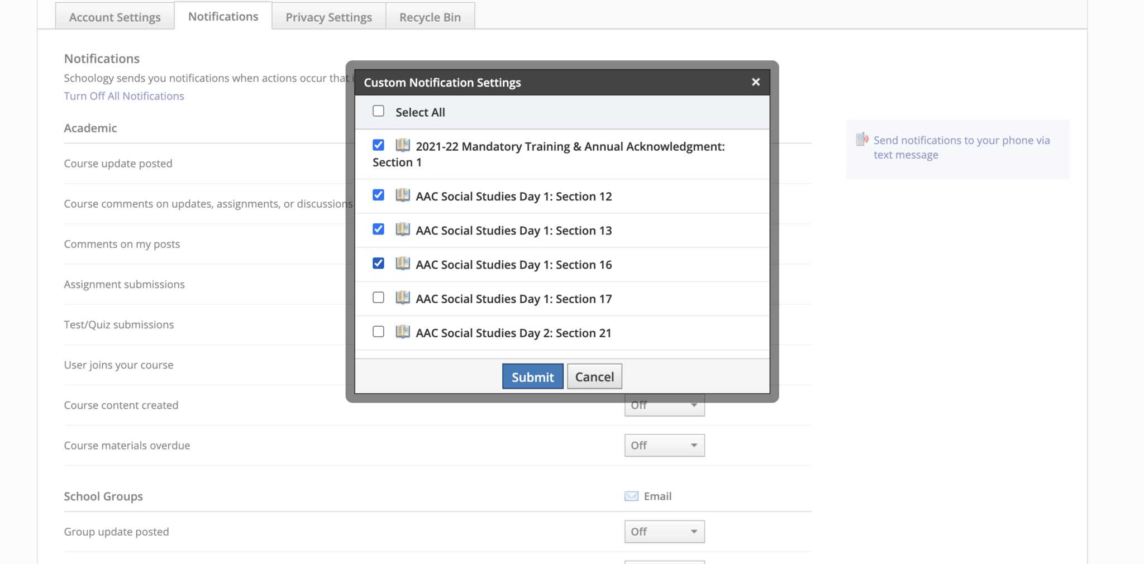Uncheck AAC Social Studies Section 12 checkbox
1144x564 pixels.
pyautogui.click(x=379, y=195)
